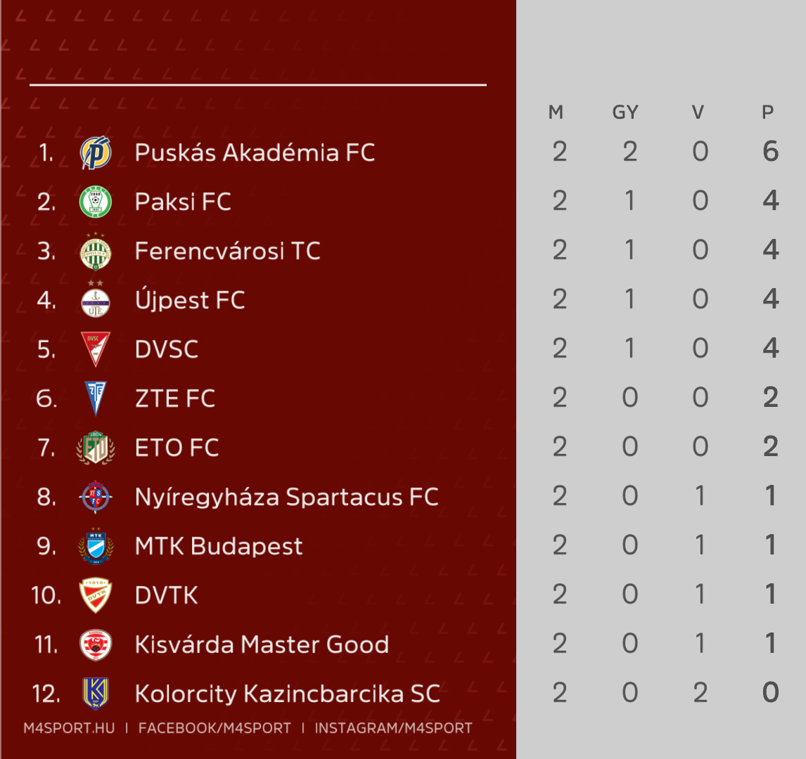Click the M matches column header

pyautogui.click(x=556, y=112)
